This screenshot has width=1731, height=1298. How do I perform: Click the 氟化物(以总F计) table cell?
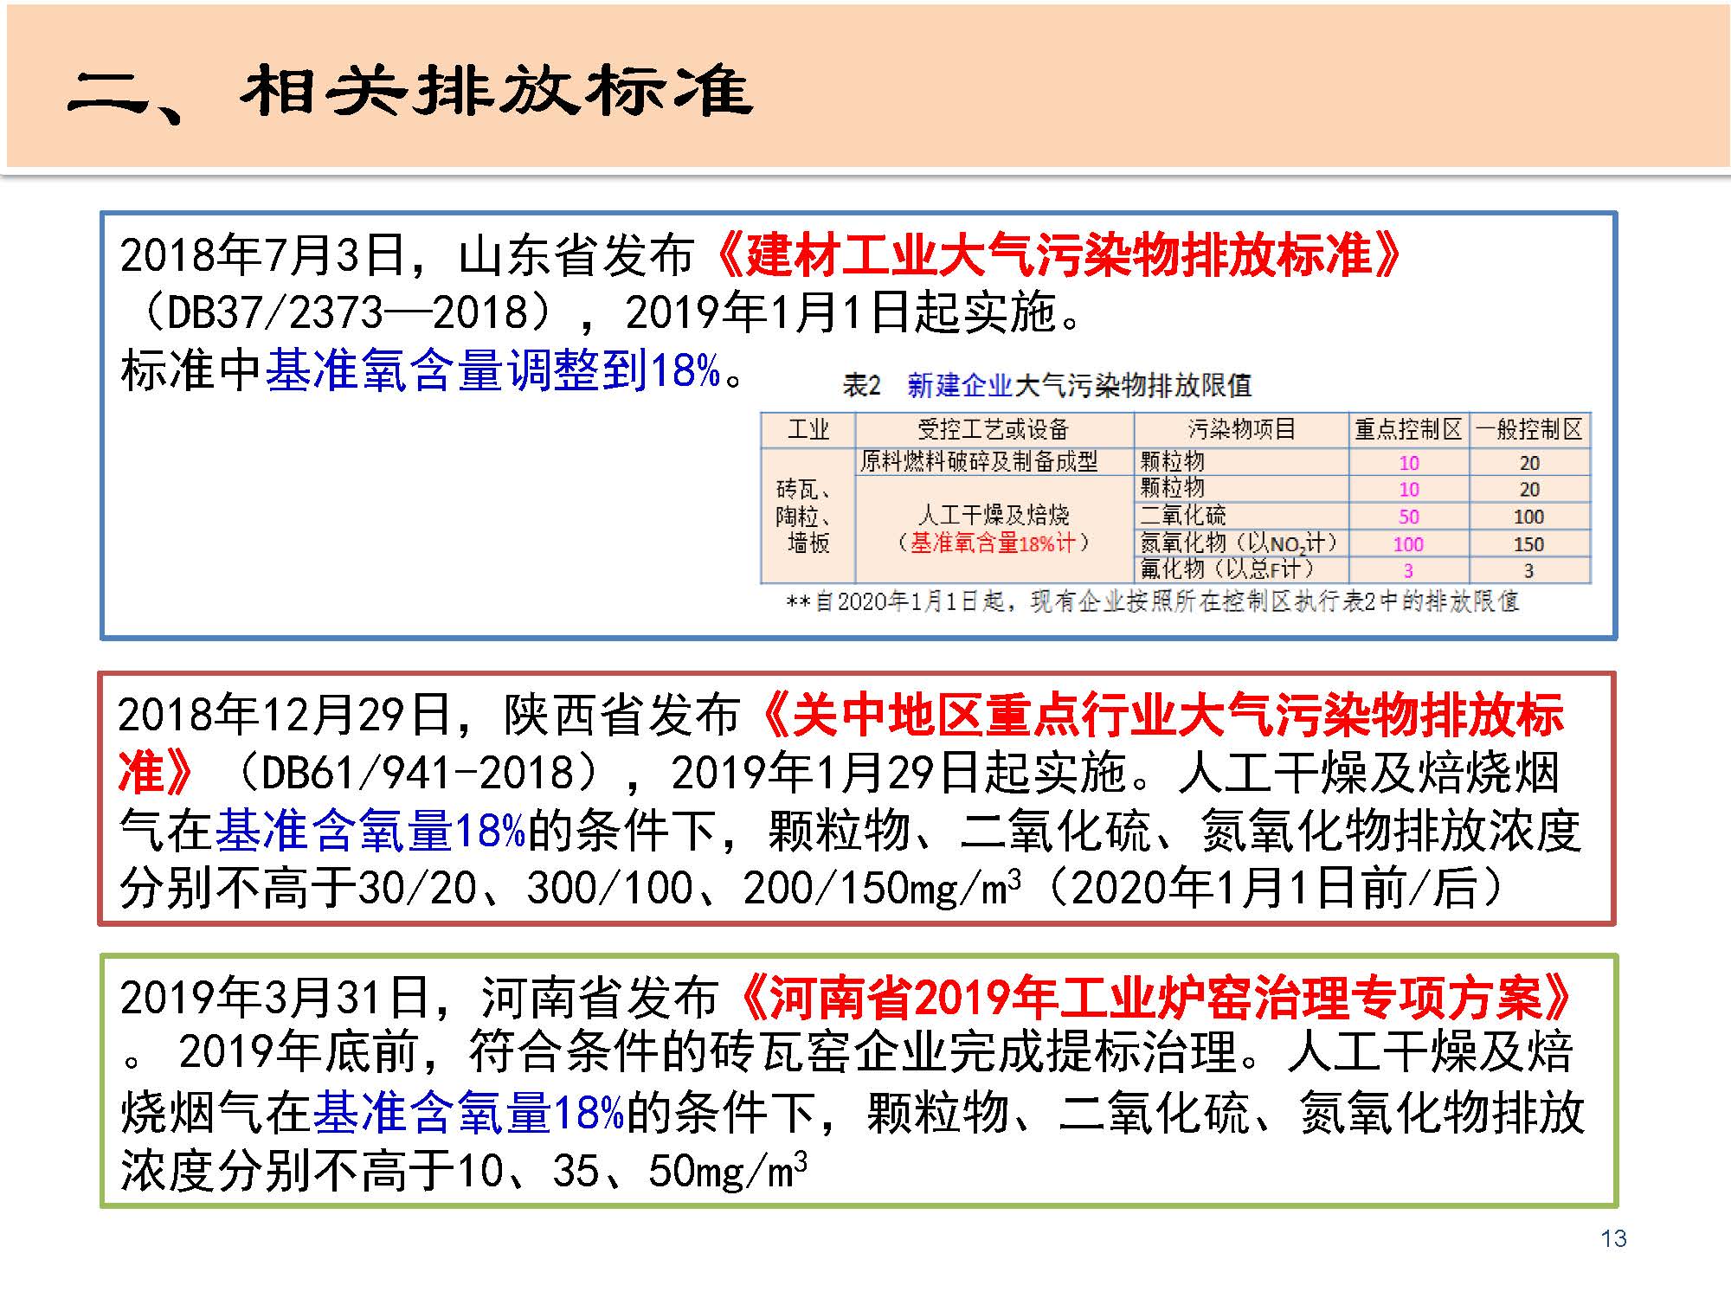pos(1226,569)
